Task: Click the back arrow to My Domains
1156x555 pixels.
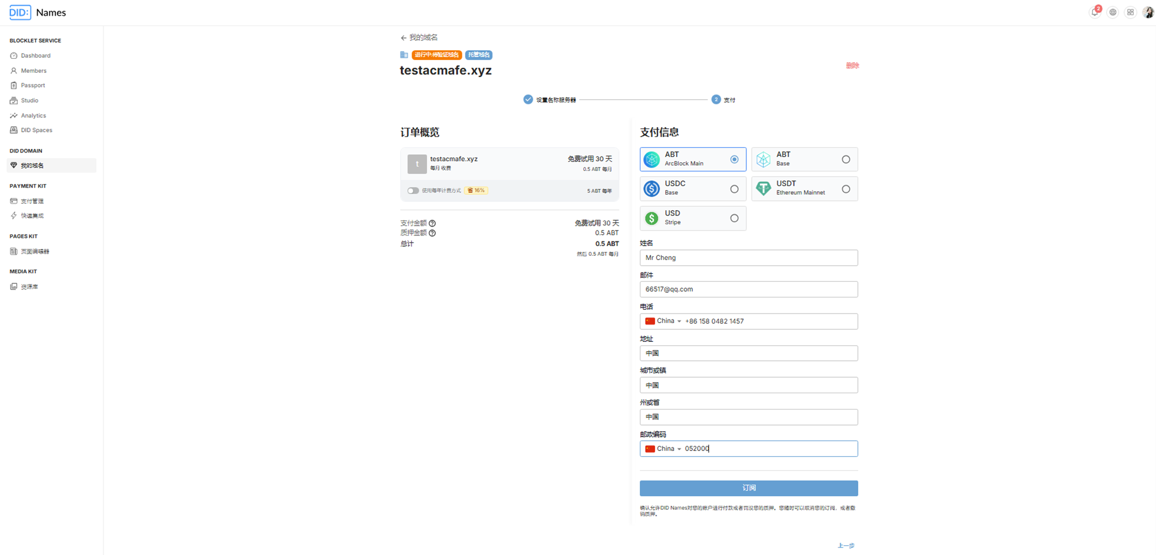Action: 403,38
